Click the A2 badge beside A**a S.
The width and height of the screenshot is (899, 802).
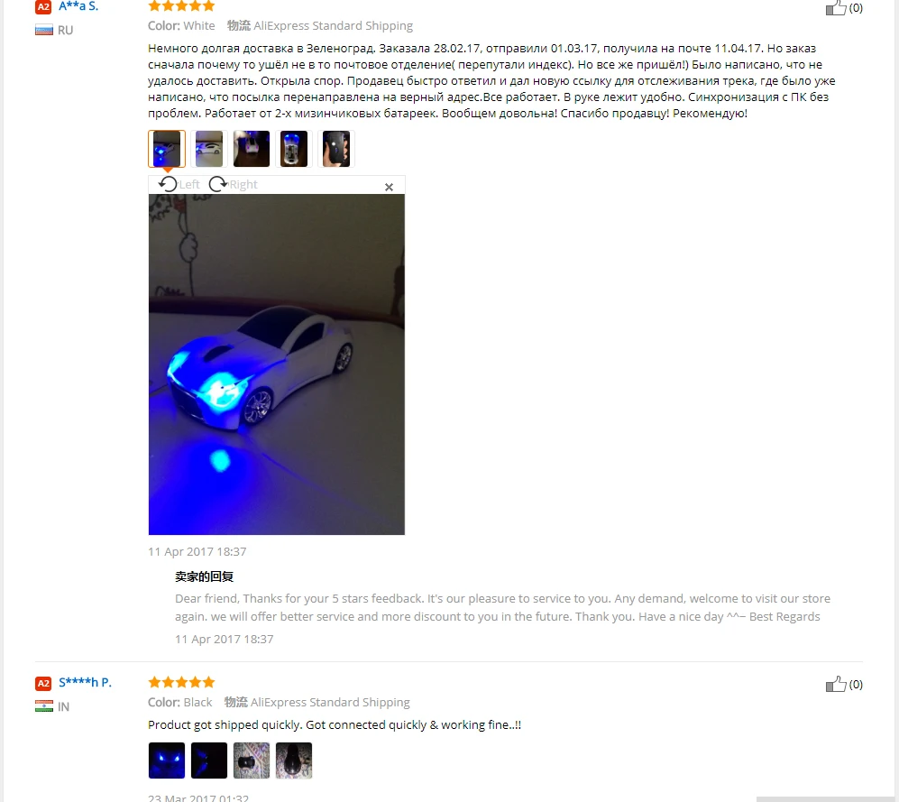(x=43, y=7)
